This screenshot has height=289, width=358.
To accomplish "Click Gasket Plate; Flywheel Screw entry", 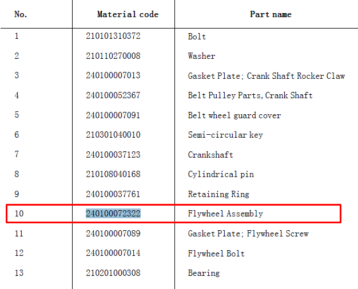I will pos(248,234).
